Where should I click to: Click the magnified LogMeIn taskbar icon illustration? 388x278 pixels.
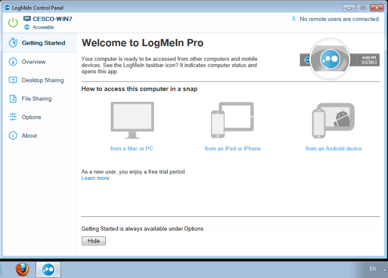pos(330,59)
